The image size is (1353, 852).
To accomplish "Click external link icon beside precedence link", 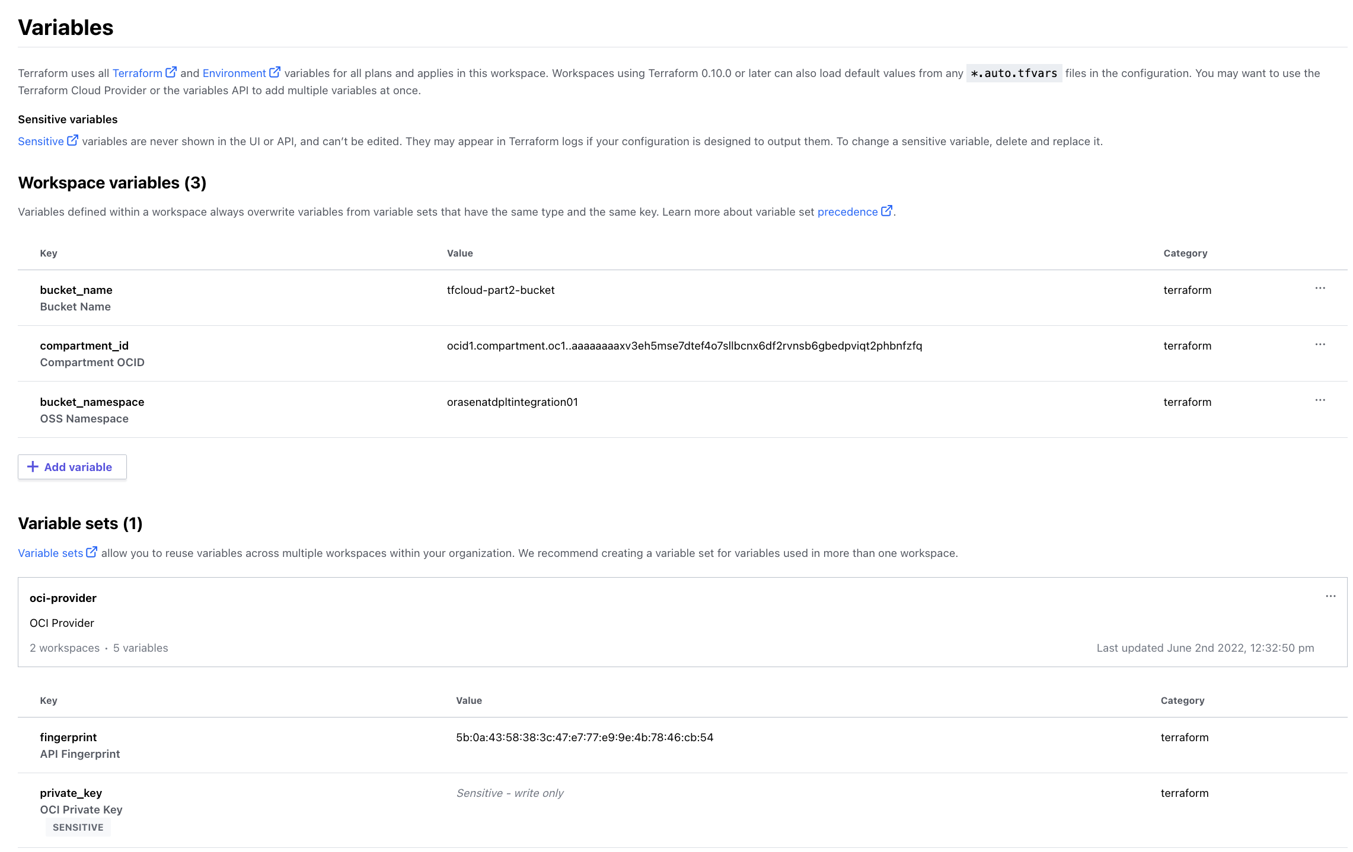I will (x=886, y=211).
